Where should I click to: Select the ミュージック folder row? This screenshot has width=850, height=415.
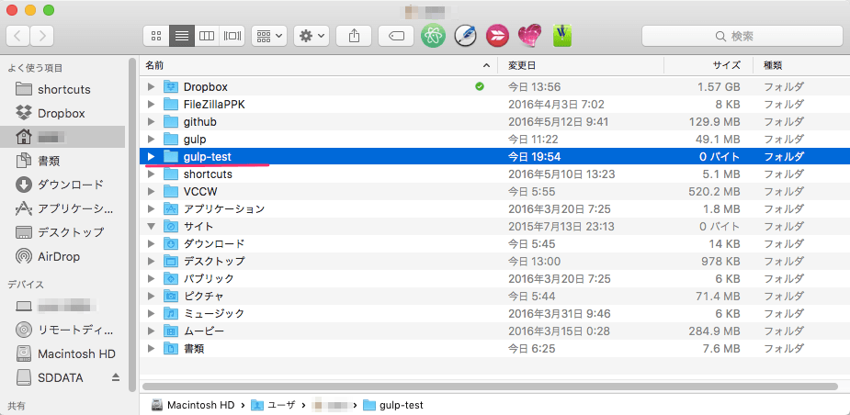click(494, 314)
